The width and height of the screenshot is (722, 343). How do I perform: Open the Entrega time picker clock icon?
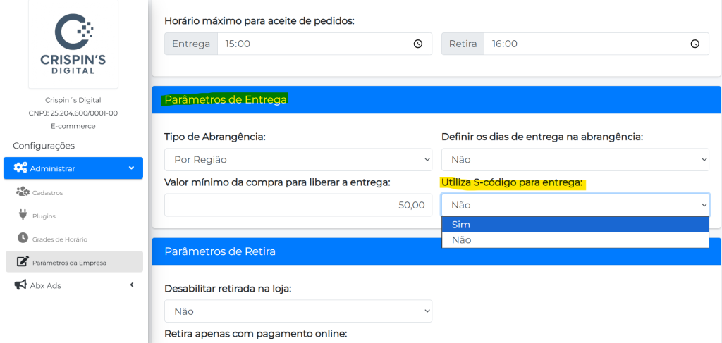pyautogui.click(x=418, y=44)
